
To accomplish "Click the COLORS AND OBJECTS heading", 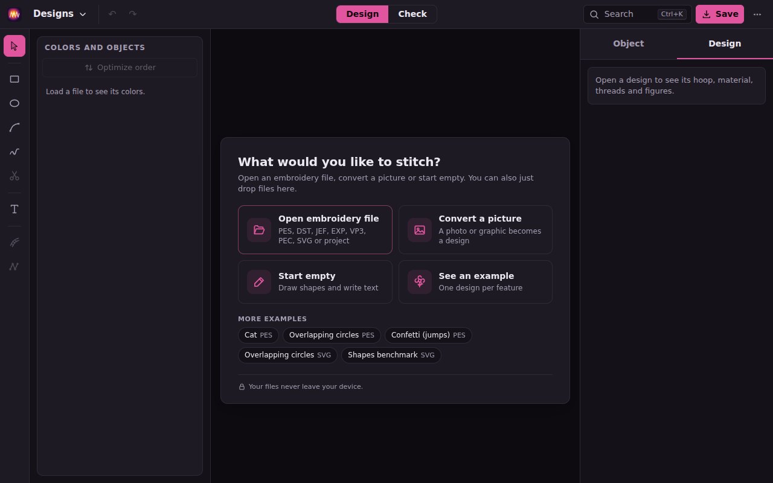I will click(x=95, y=48).
